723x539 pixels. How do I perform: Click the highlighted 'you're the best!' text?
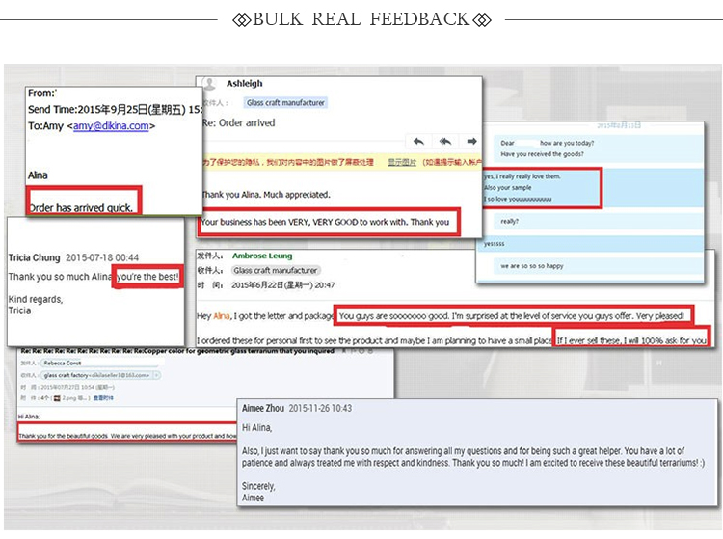(147, 278)
